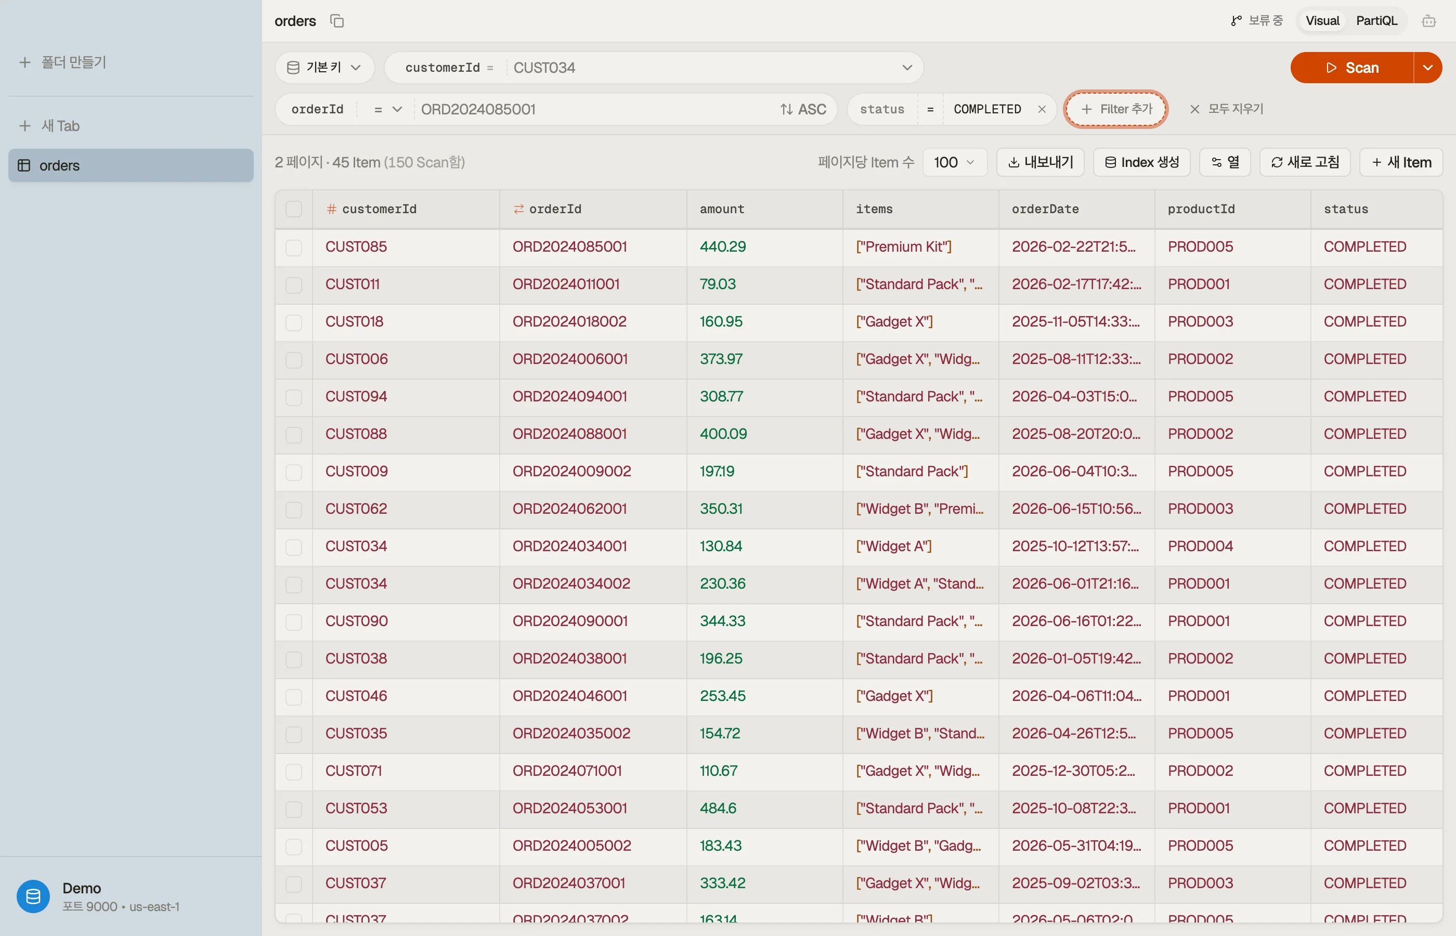Select the checkbox for the CUST085 row
1456x936 pixels.
pos(293,248)
